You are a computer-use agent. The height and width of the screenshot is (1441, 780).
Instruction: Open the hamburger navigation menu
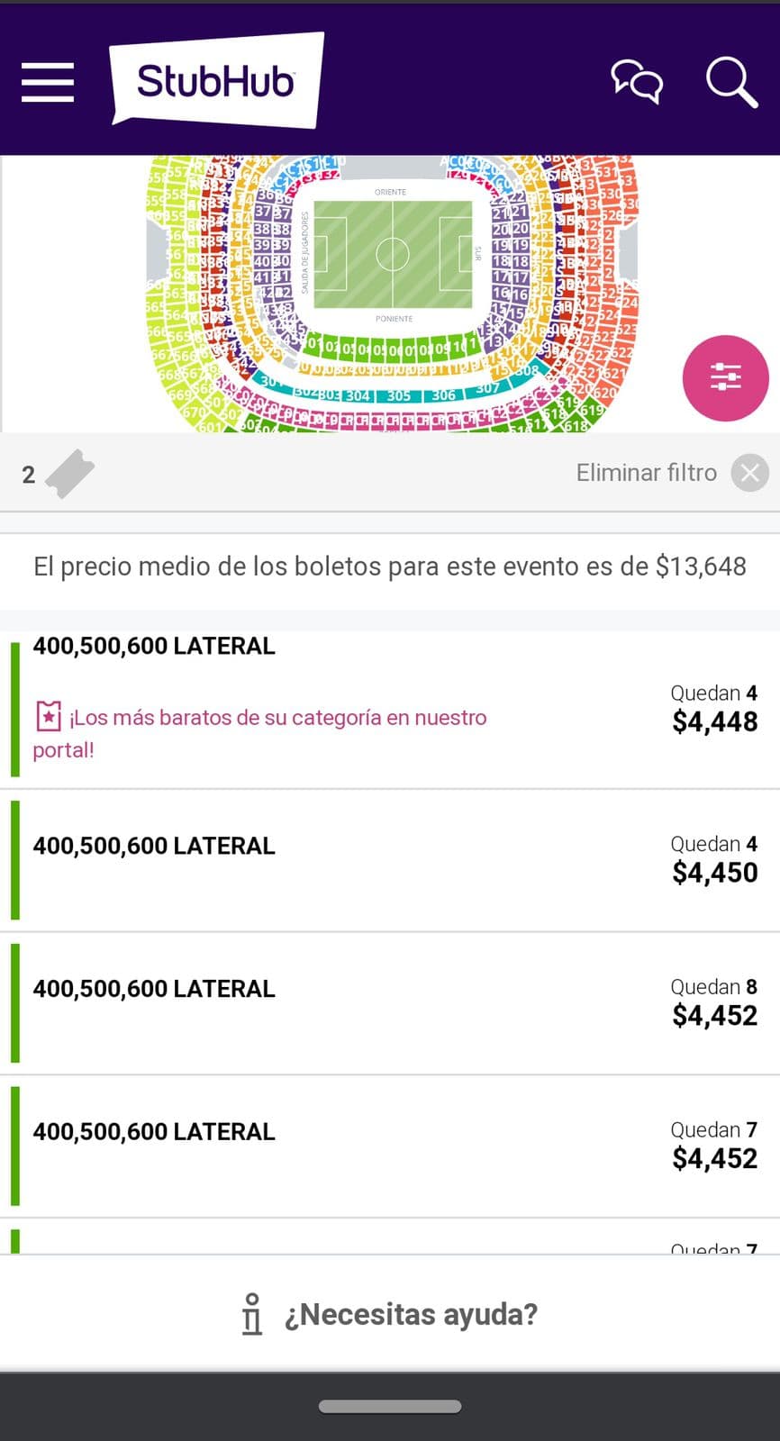48,82
